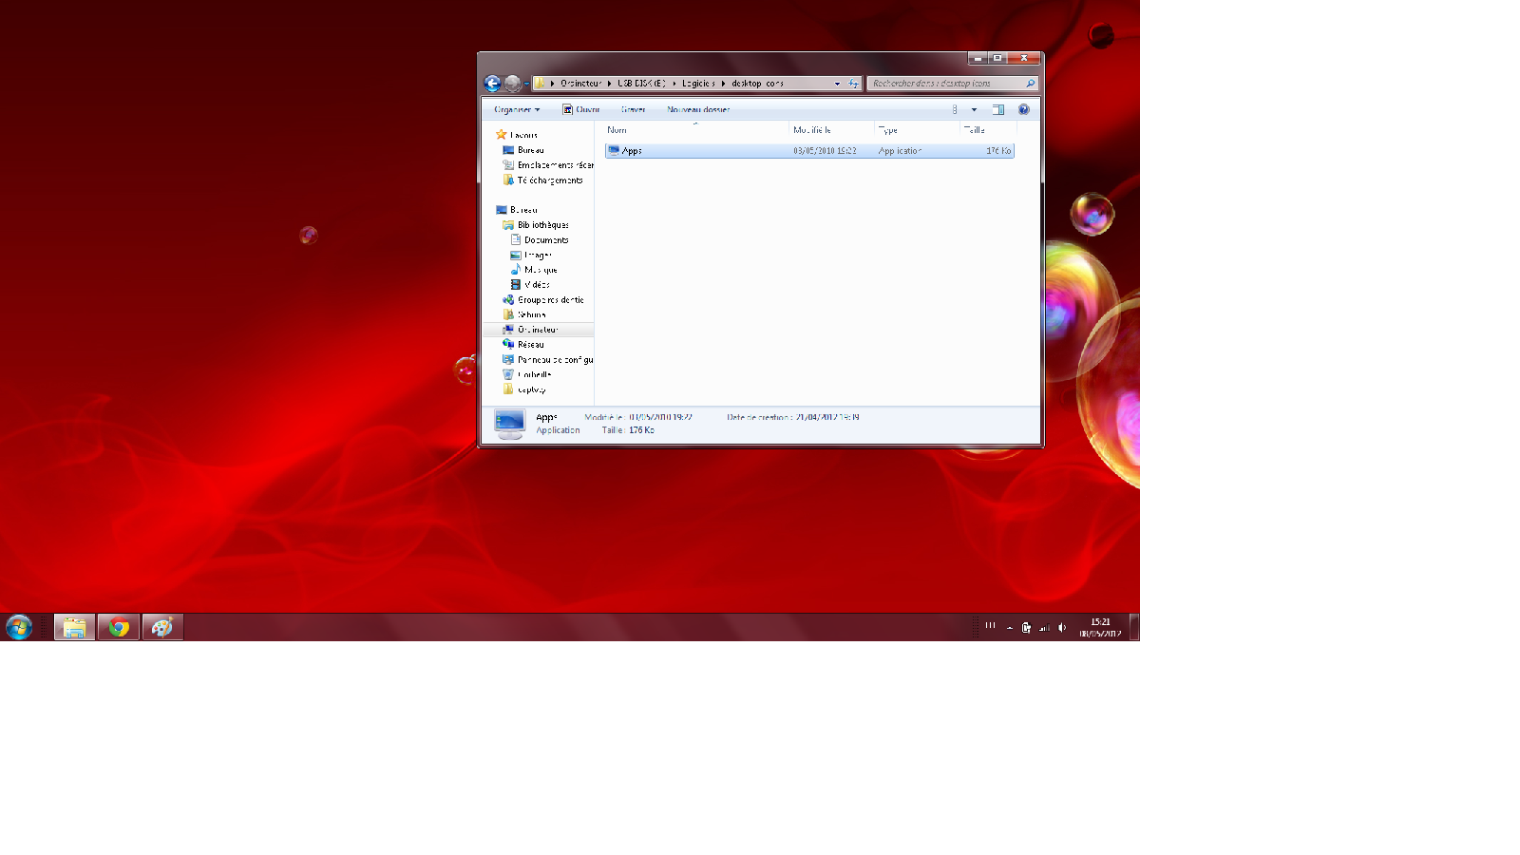Click the Application type cell of Apps
The height and width of the screenshot is (855, 1520).
(900, 151)
